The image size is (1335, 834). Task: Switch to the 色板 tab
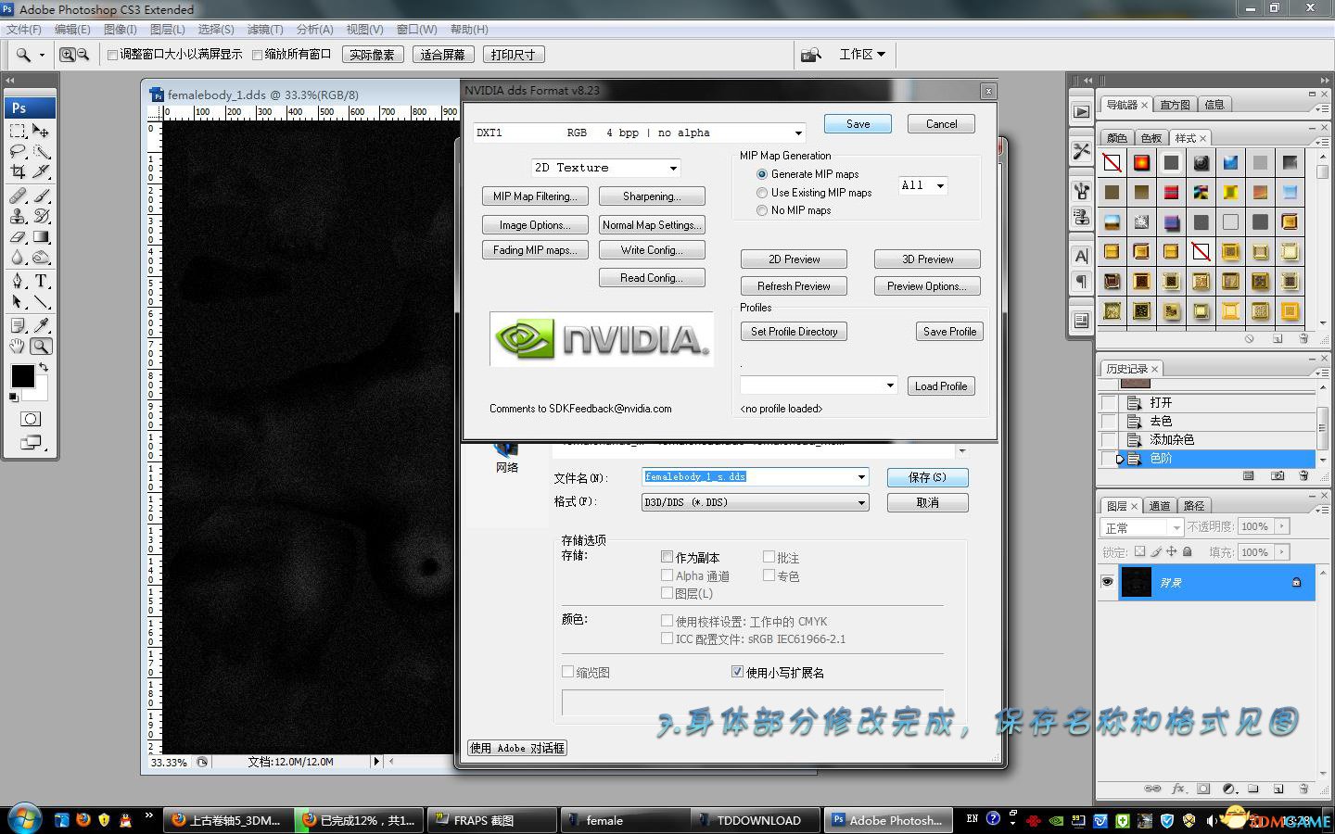pyautogui.click(x=1151, y=138)
